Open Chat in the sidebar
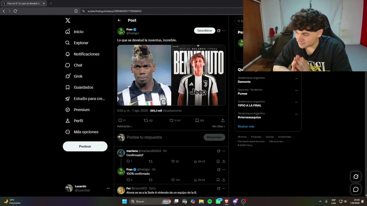Screen dimensions: 367x206 pos(74,65)
